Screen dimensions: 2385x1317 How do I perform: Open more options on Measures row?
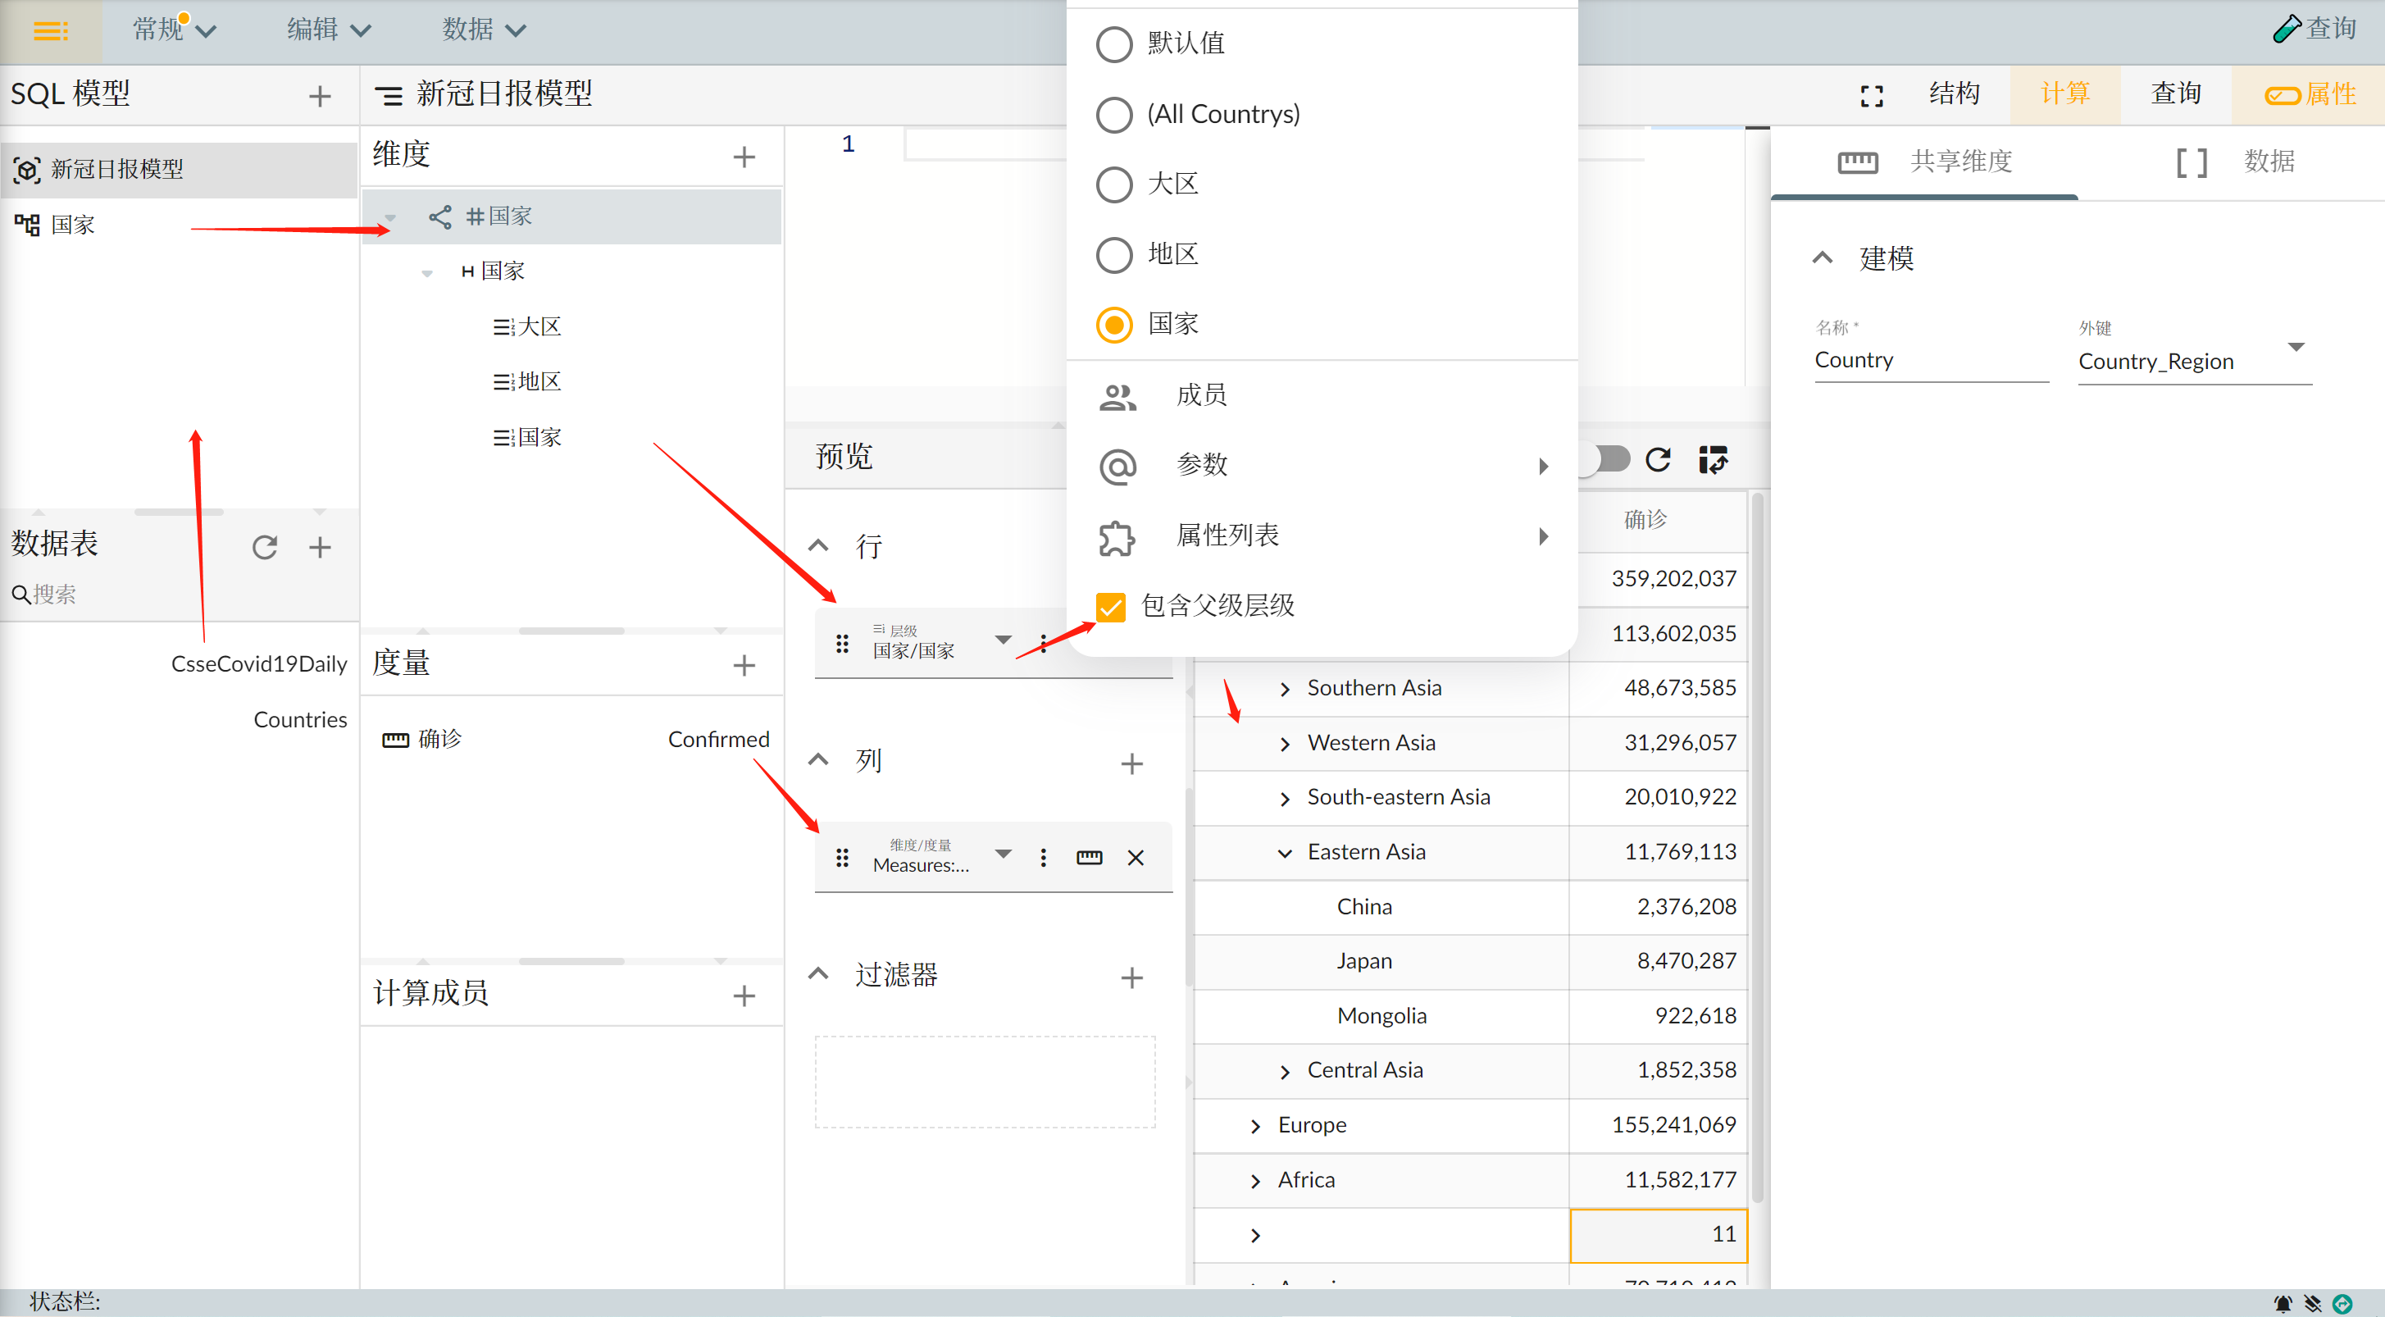1044,858
